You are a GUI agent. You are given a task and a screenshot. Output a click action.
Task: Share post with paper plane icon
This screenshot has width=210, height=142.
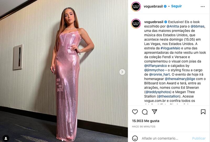pyautogui.click(x=154, y=112)
